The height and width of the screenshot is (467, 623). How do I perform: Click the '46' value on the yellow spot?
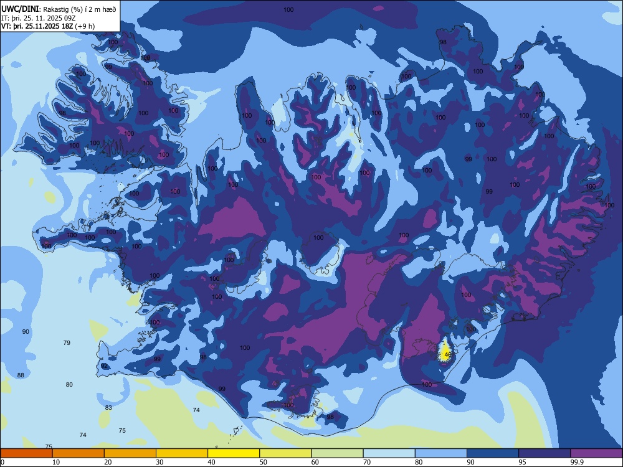click(x=448, y=355)
